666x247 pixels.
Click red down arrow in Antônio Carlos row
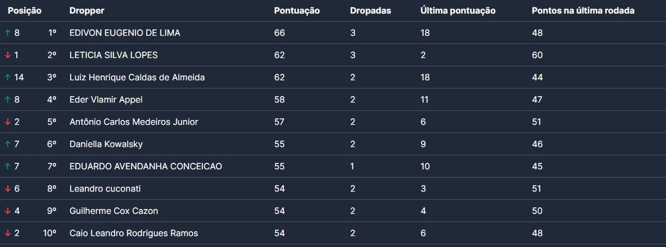(x=8, y=122)
